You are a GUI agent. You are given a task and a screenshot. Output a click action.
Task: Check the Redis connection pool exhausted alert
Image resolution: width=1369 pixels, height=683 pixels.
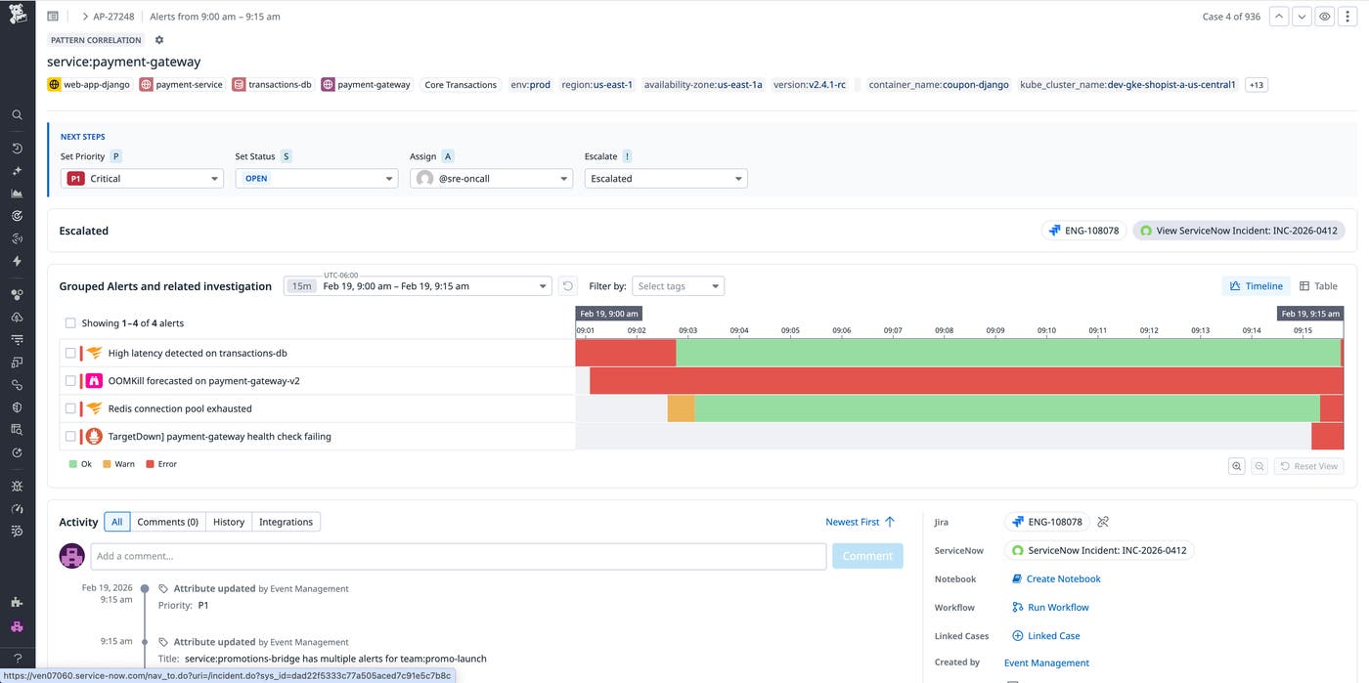tap(69, 408)
